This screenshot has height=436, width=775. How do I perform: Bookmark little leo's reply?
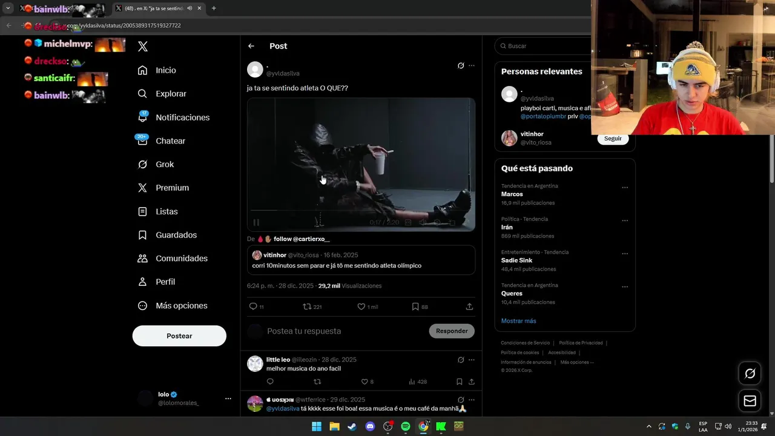460,381
